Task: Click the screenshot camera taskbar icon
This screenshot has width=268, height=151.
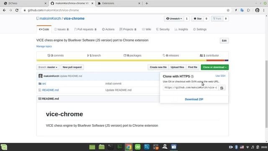Action: (174, 147)
